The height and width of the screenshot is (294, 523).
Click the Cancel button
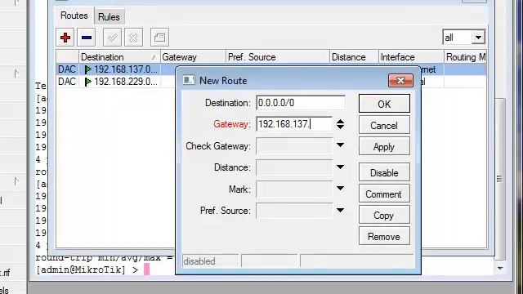tap(384, 125)
